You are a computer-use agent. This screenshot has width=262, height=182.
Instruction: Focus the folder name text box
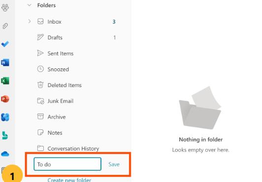(x=67, y=164)
